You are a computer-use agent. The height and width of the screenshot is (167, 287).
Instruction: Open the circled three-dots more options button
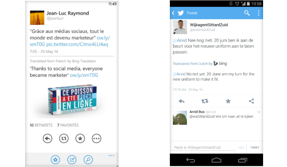point(96,138)
